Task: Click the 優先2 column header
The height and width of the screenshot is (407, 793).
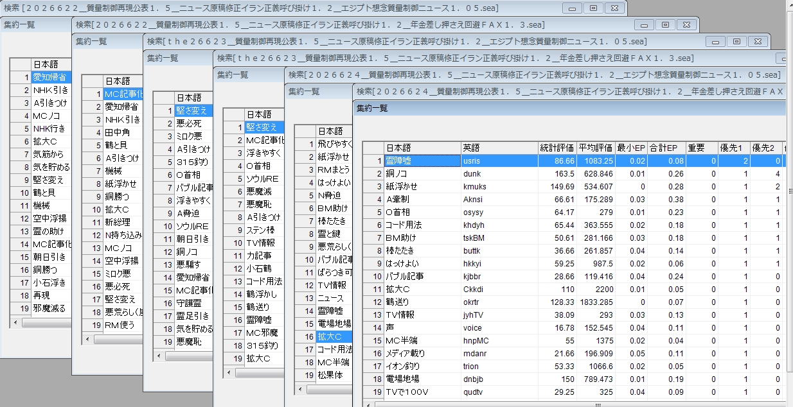Action: pos(766,148)
